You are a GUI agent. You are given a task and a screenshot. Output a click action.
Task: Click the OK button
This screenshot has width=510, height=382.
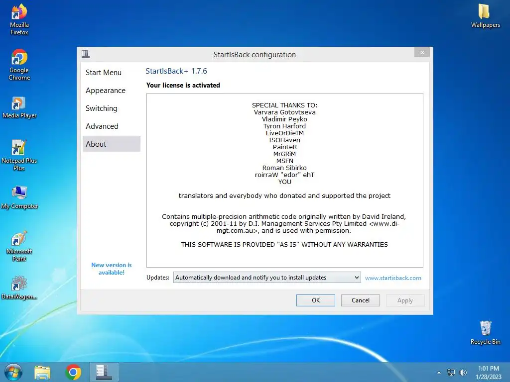[x=315, y=300]
